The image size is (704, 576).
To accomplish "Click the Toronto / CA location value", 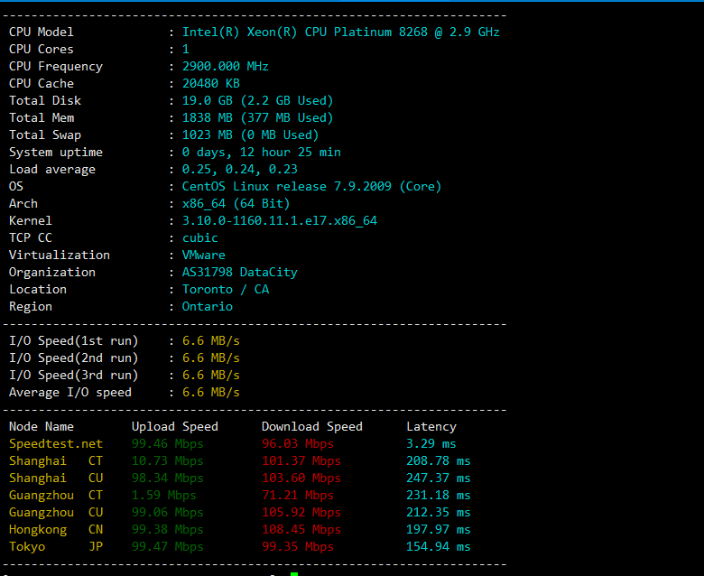I will click(225, 289).
